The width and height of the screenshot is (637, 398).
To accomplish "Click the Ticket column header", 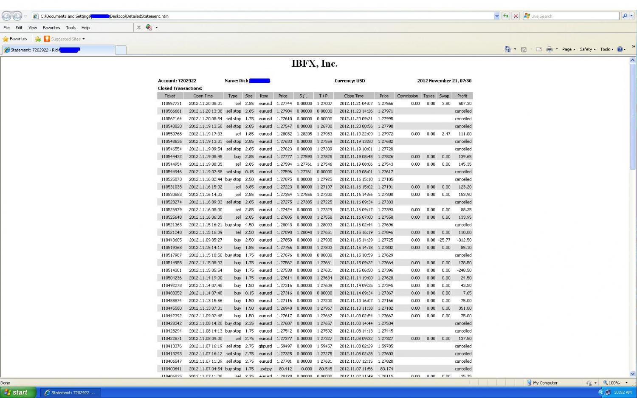I will coord(170,96).
